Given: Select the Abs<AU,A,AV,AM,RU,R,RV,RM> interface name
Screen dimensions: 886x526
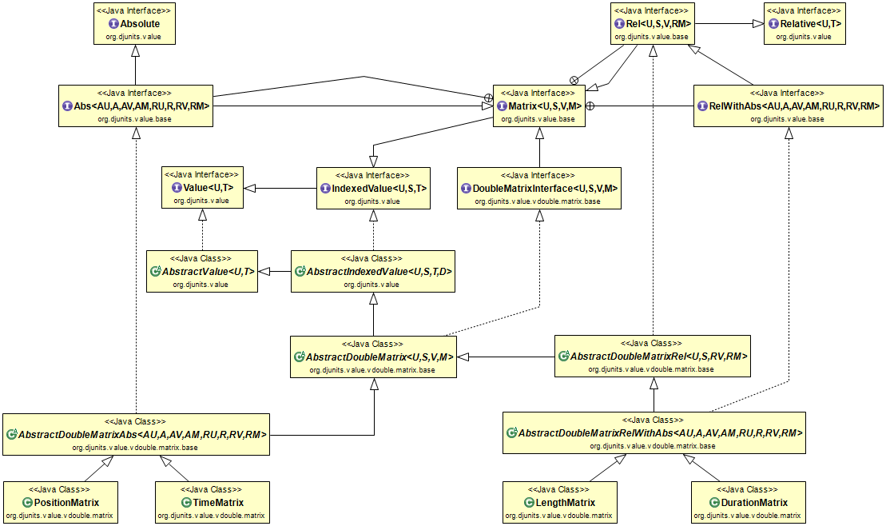Looking at the screenshot, I should 141,106.
